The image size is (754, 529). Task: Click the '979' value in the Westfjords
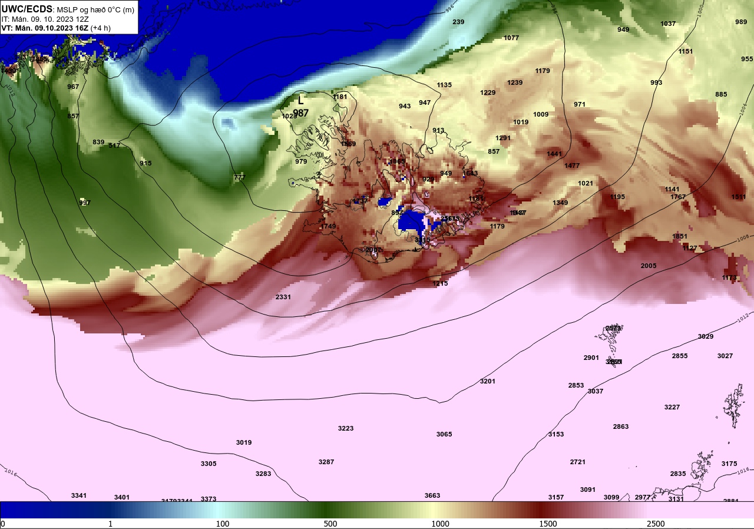click(x=301, y=161)
